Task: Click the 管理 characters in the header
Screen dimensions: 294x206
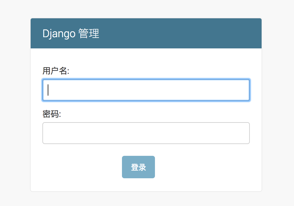Action: [89, 34]
